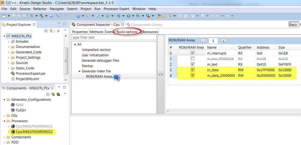
Task: Click the New C/C++ project icon
Action: click(x=78, y=16)
